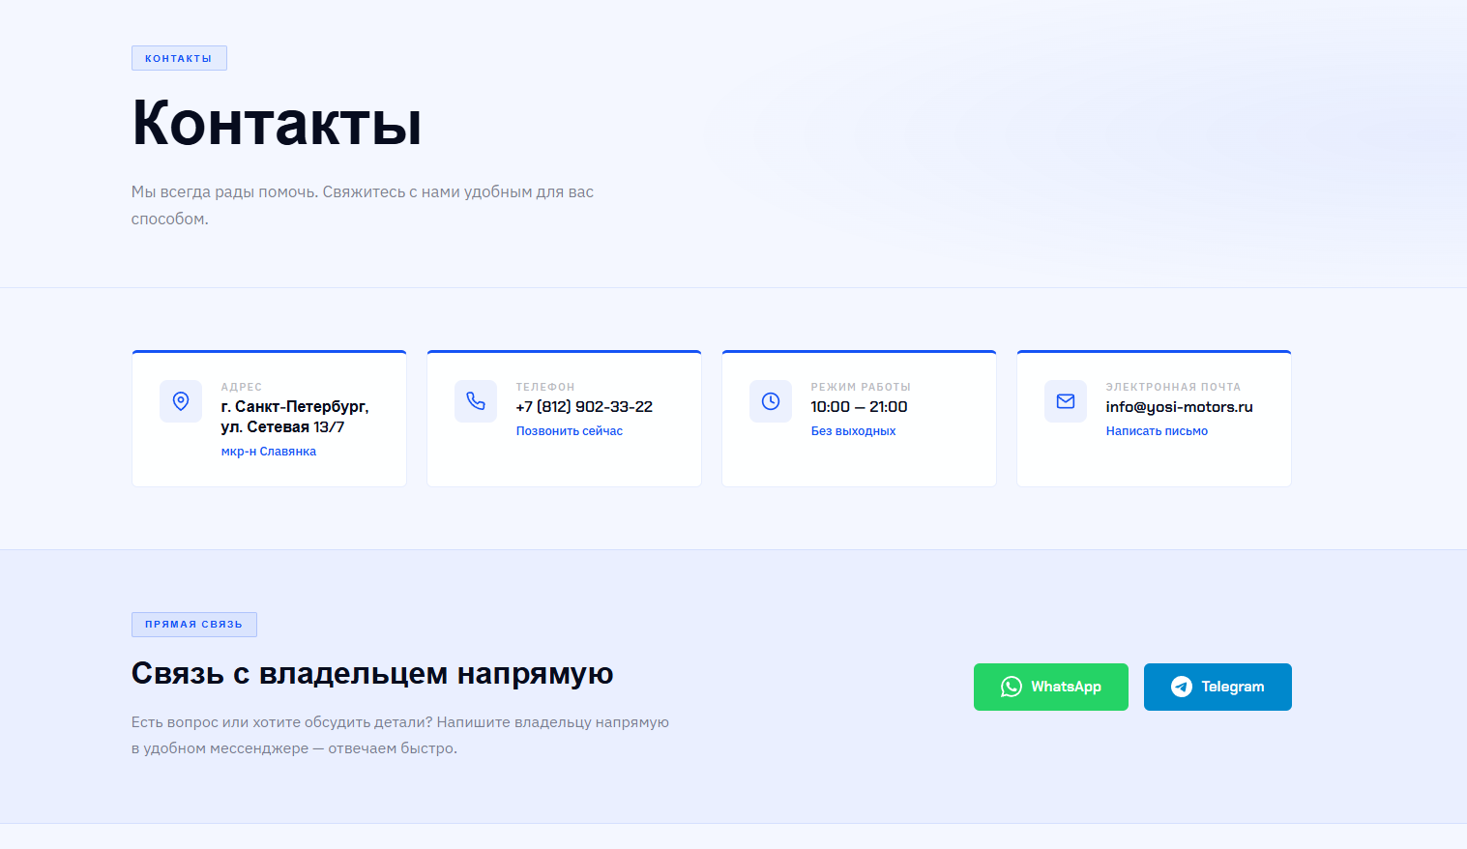The width and height of the screenshot is (1467, 849).
Task: Click the paragraph starting 'Есть вопрос или хотите'
Action: [400, 735]
